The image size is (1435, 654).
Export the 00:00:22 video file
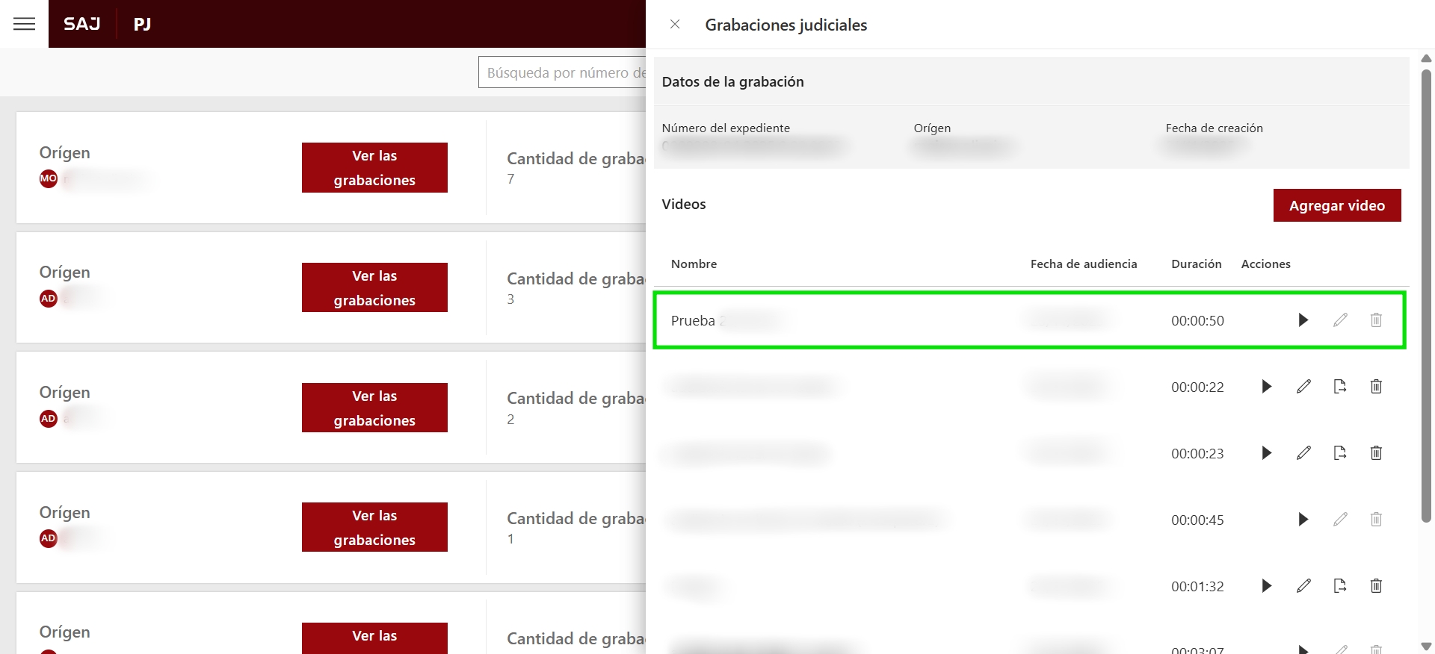pyautogui.click(x=1340, y=387)
